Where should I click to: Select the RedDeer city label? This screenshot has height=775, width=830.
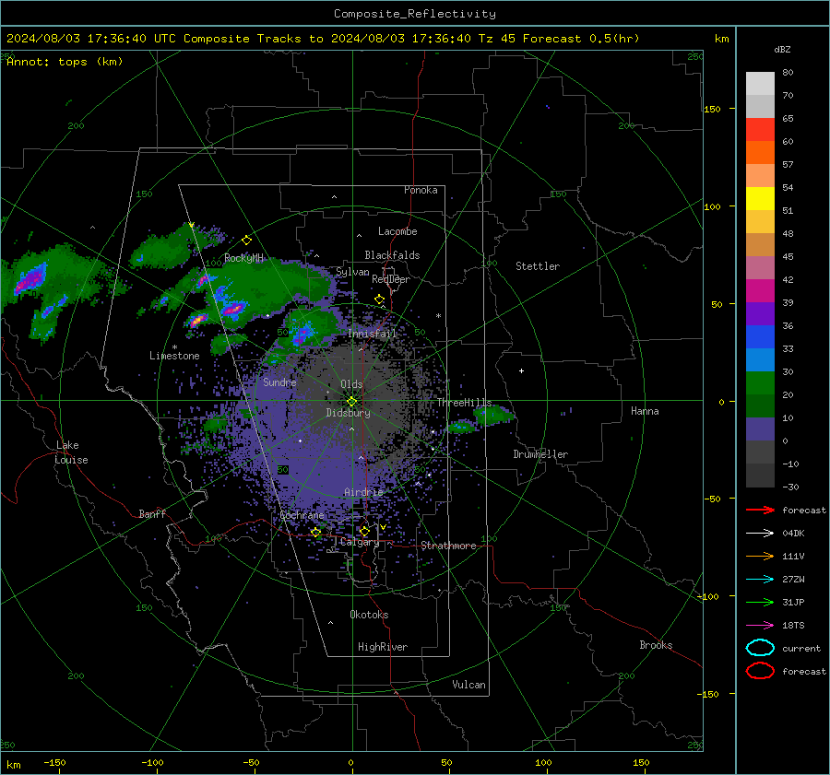pos(391,279)
